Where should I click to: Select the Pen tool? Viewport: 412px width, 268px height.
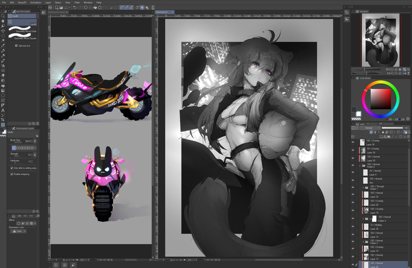point(3,50)
